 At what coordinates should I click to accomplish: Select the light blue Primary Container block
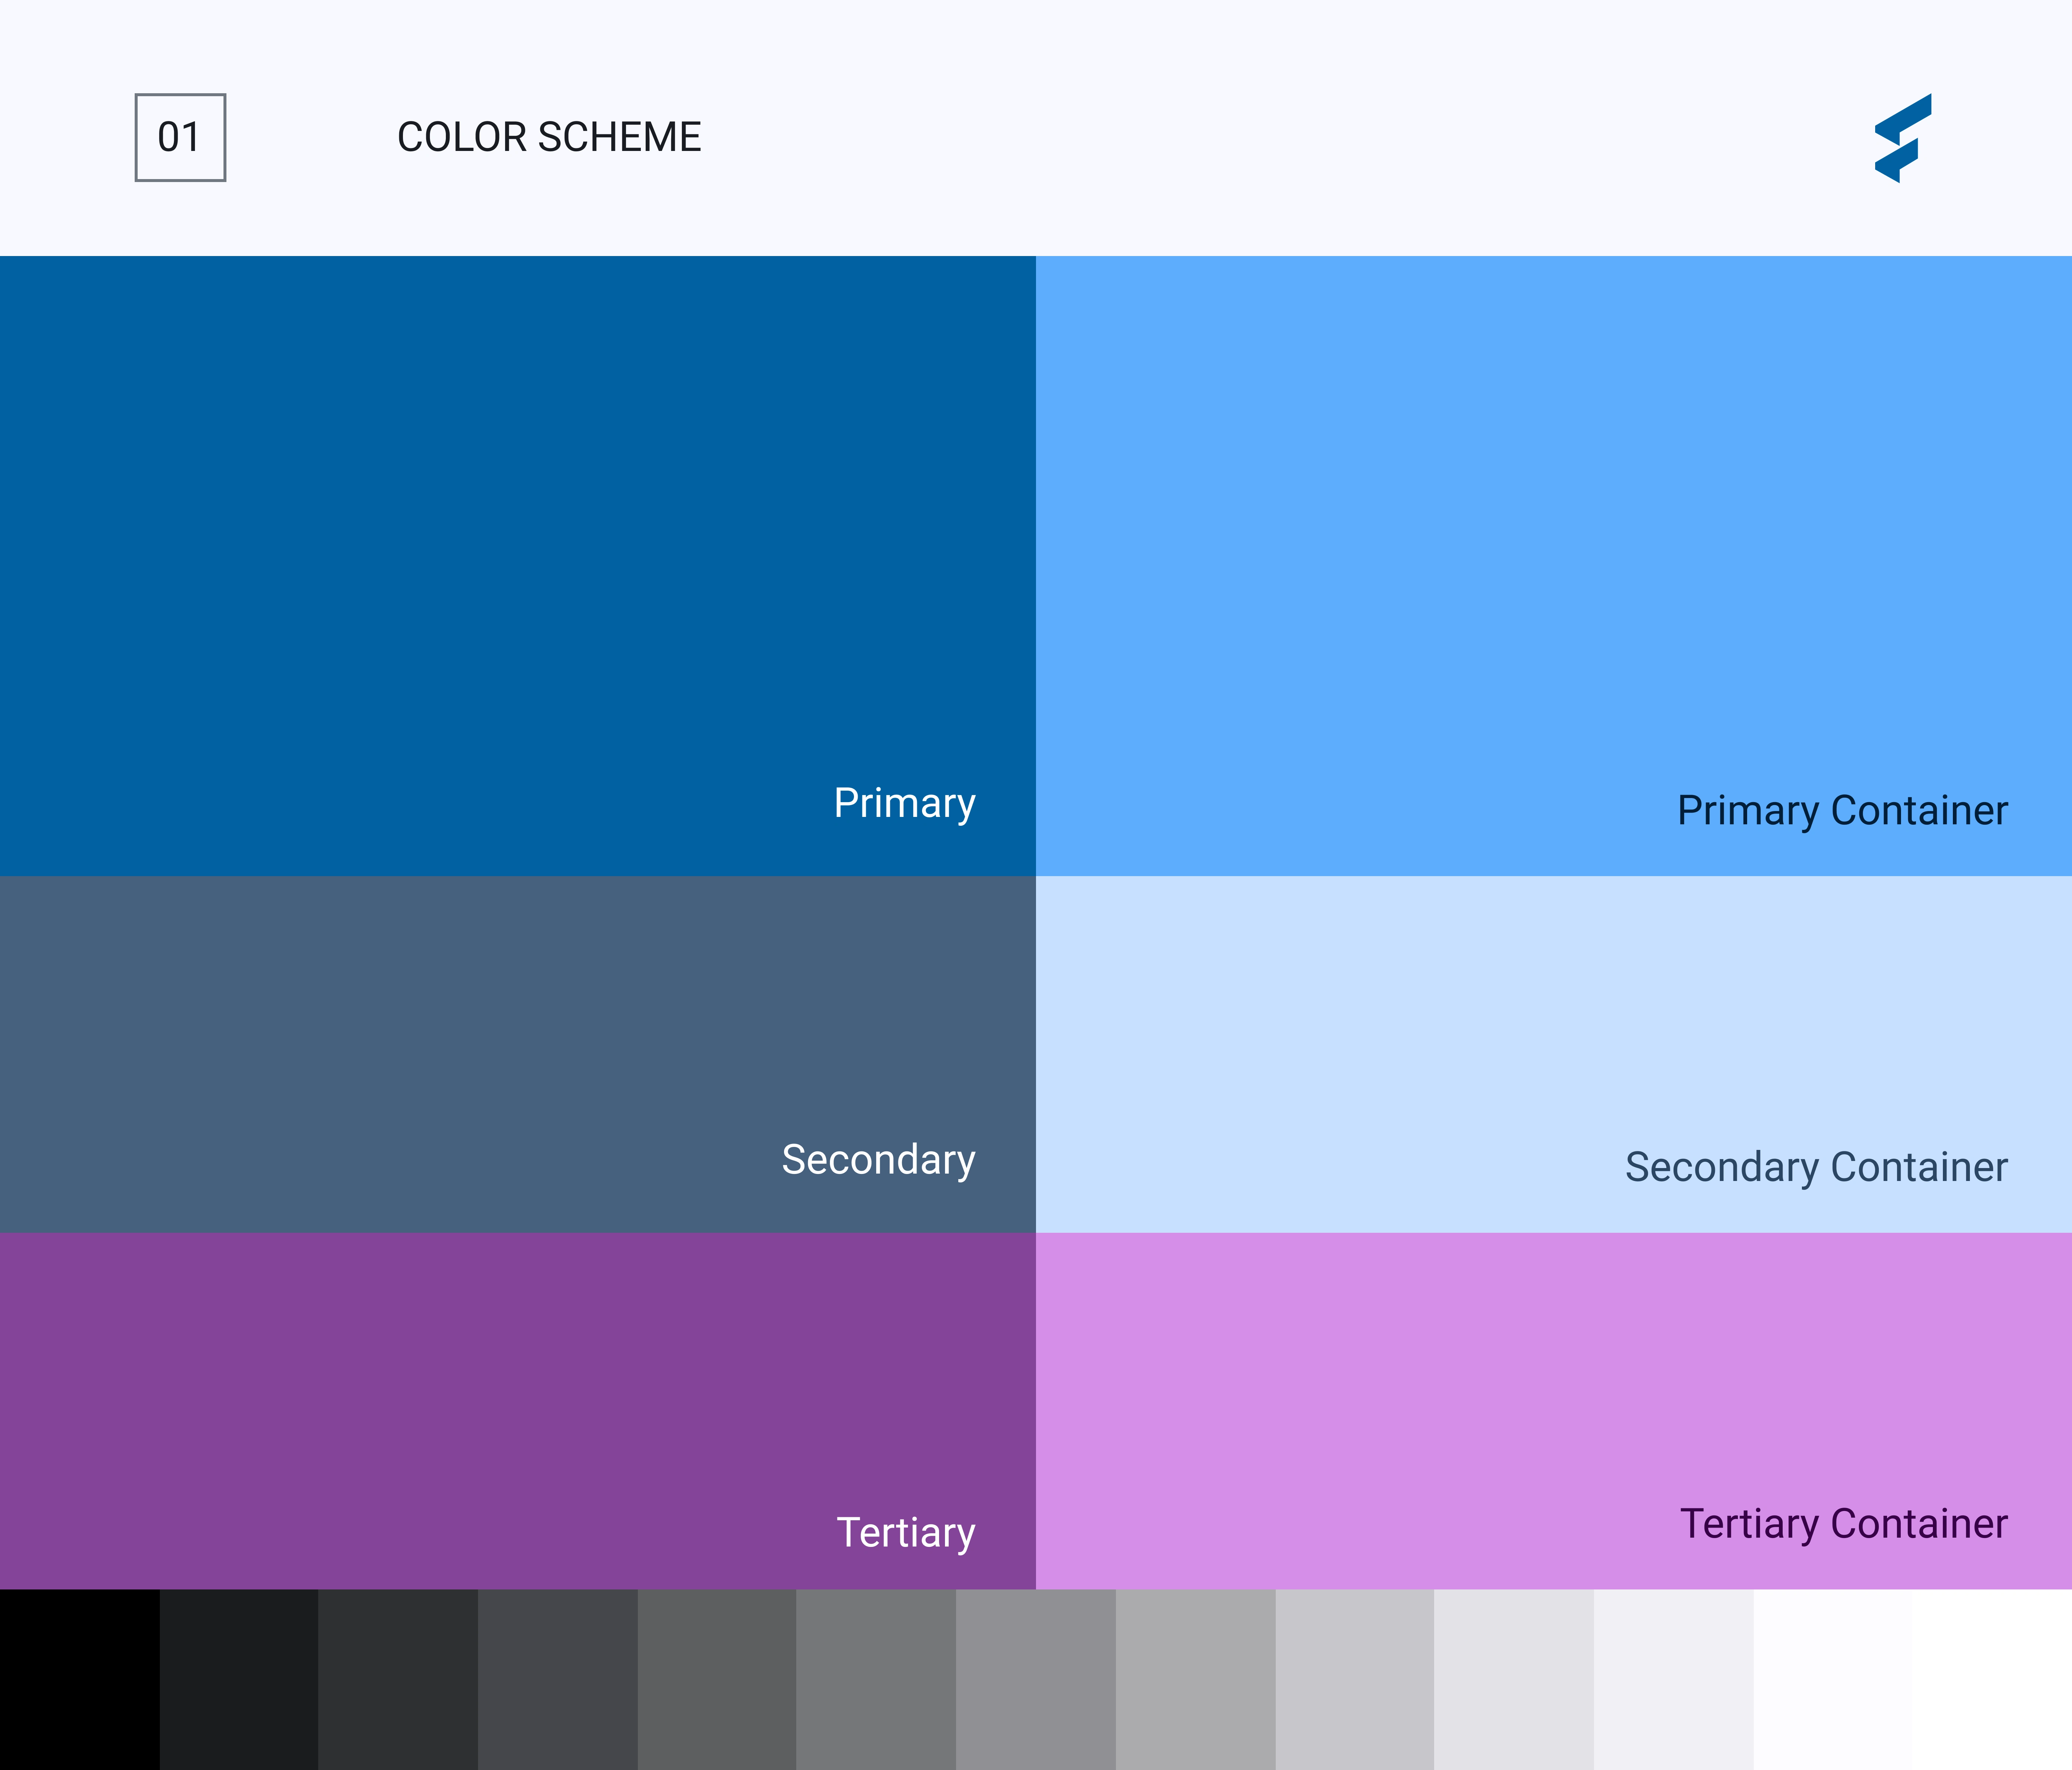coord(1554,566)
